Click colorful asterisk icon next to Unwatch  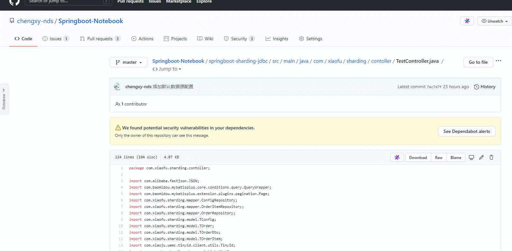point(467,21)
